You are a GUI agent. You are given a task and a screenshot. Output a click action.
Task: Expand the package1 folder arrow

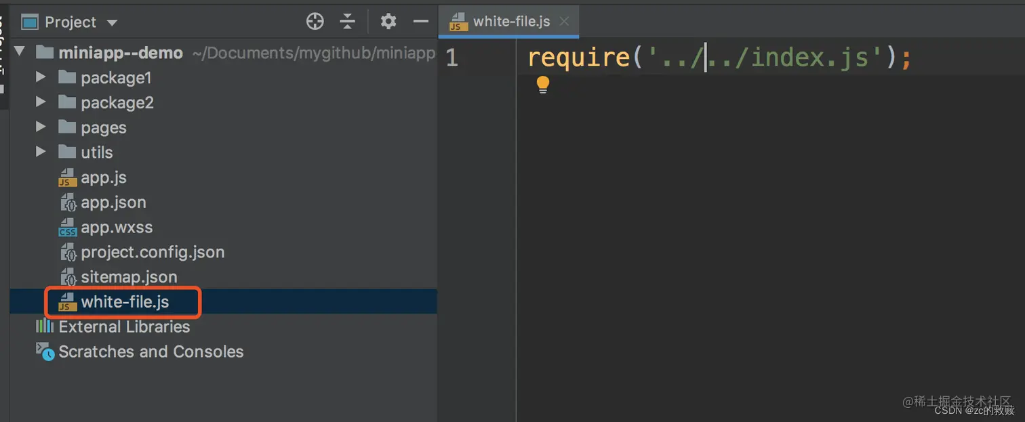pos(41,77)
